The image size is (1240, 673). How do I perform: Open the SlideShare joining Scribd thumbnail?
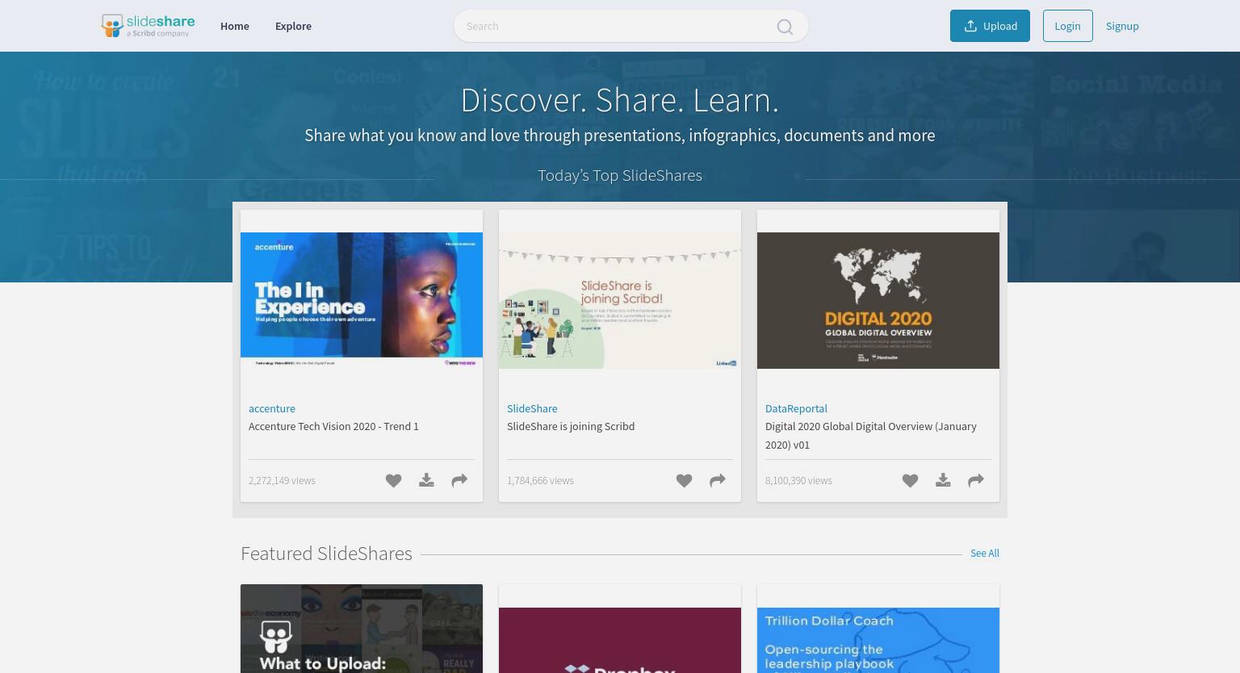(x=620, y=300)
